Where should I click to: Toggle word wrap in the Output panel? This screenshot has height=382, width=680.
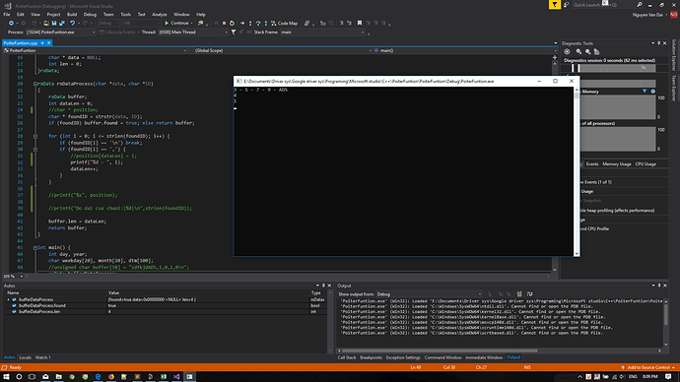point(529,294)
